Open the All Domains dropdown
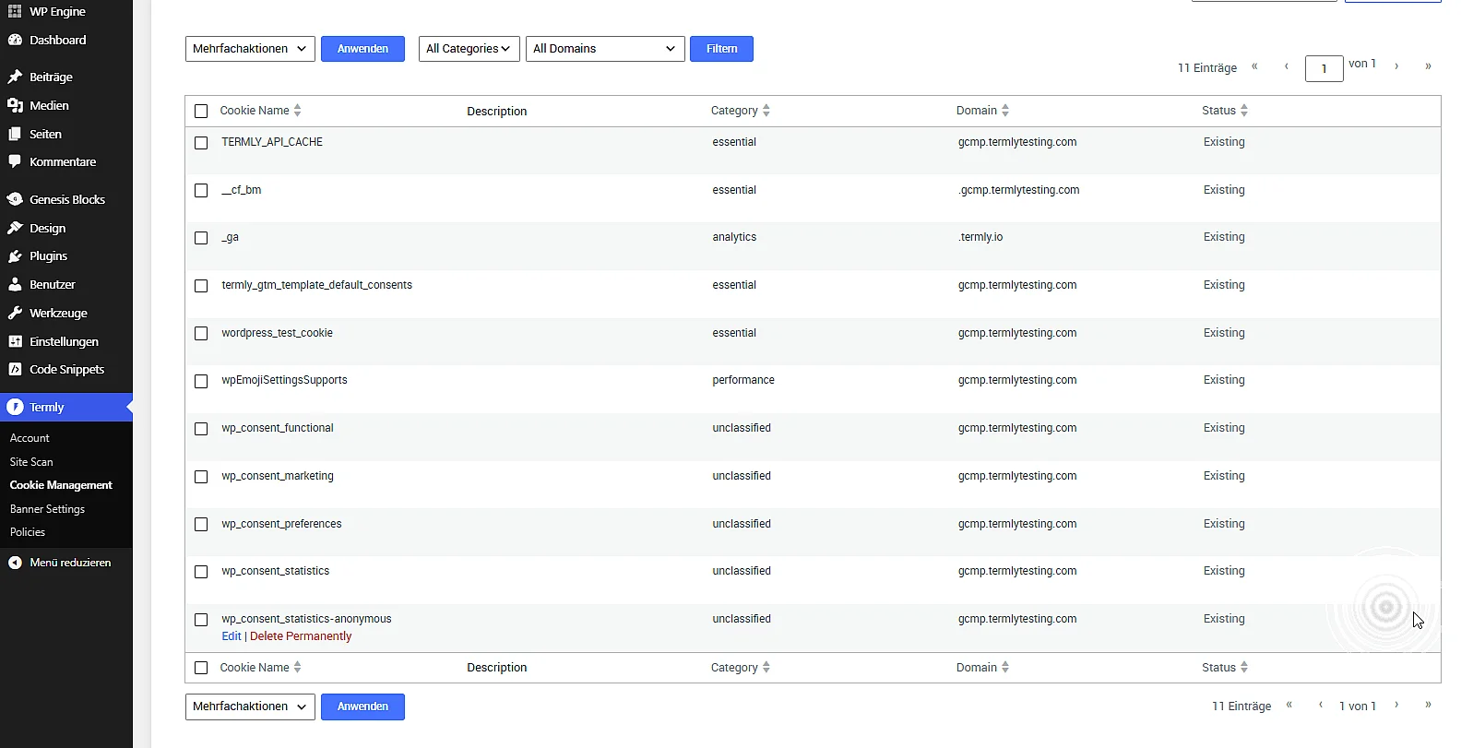Image resolution: width=1473 pixels, height=748 pixels. (x=605, y=49)
